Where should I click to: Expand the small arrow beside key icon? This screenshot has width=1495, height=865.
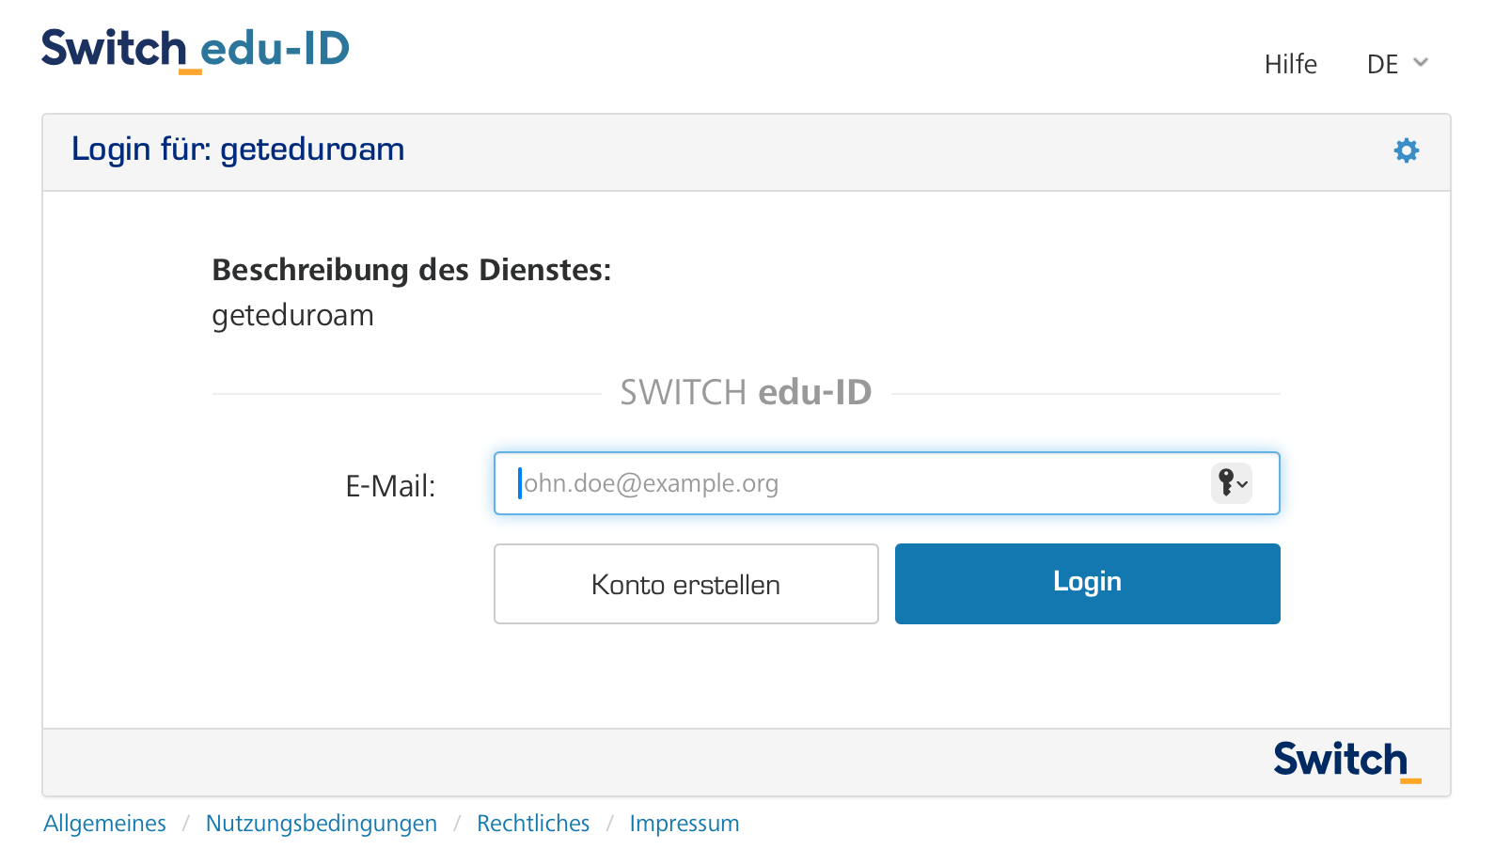(x=1243, y=485)
